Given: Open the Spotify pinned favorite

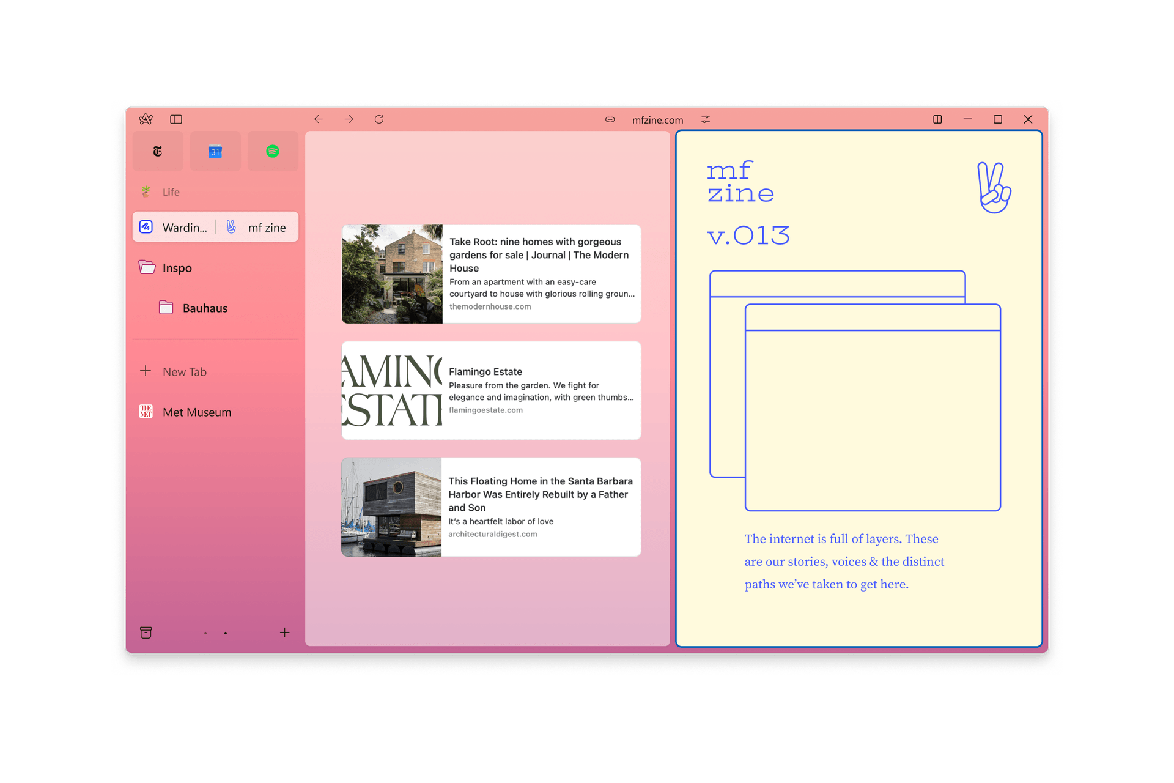Looking at the screenshot, I should point(273,151).
